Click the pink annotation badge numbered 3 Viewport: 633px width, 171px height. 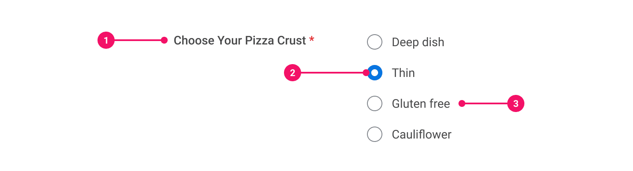point(516,103)
